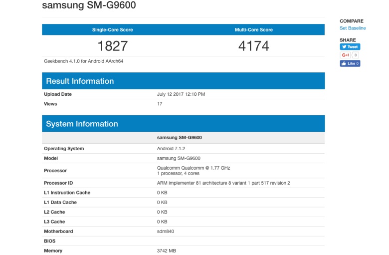Viewport: 389px width, 255px height.
Task: Click the L1 Instruction Cache label
Action: click(67, 193)
